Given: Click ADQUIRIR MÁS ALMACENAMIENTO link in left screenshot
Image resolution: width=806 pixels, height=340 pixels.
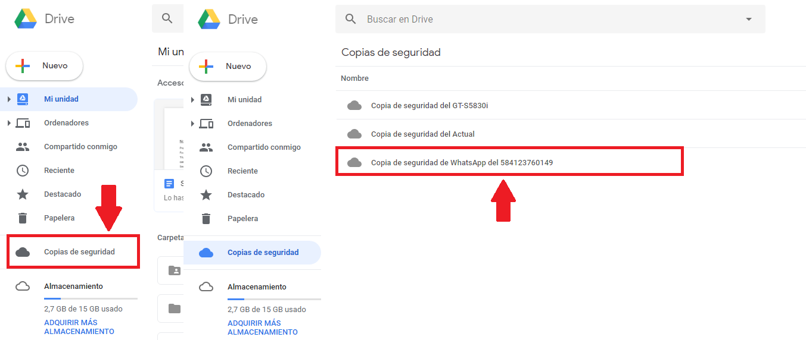Looking at the screenshot, I should click(x=79, y=327).
